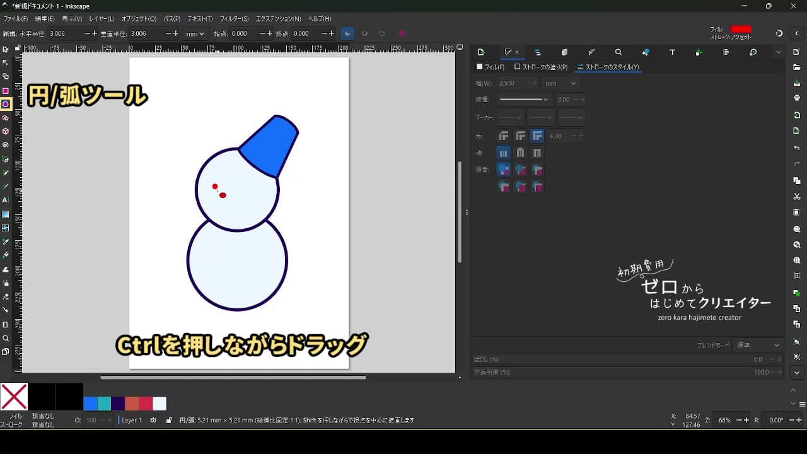This screenshot has width=807, height=454.
Task: Pick the blue swatch in the palette
Action: point(90,404)
